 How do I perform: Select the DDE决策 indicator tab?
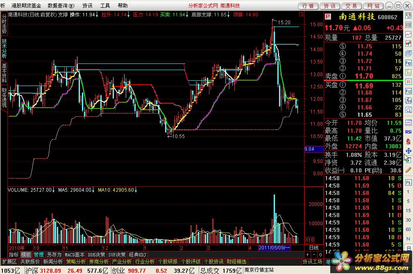(x=96, y=254)
